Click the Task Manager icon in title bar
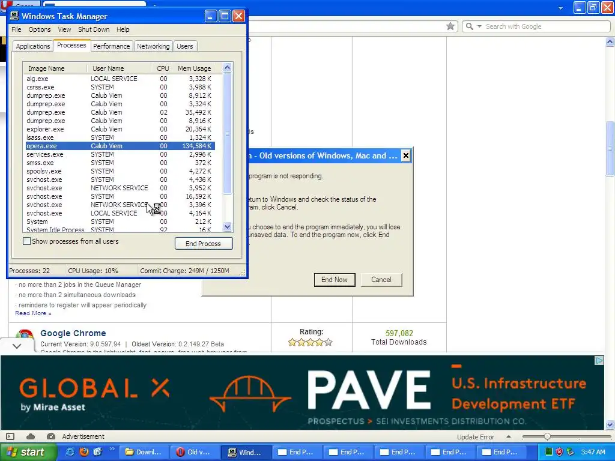 coord(14,16)
